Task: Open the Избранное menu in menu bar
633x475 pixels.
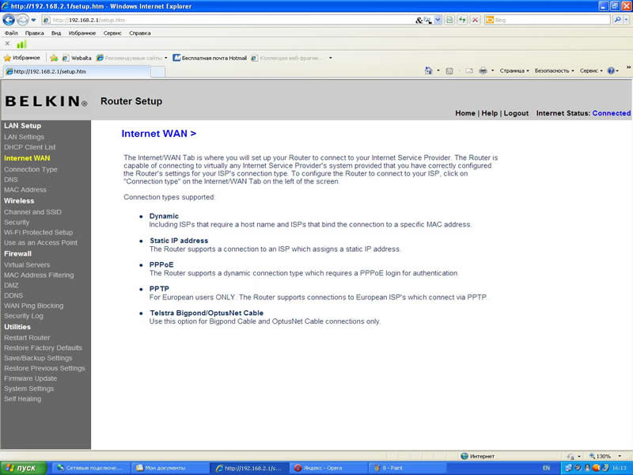Action: pos(82,33)
